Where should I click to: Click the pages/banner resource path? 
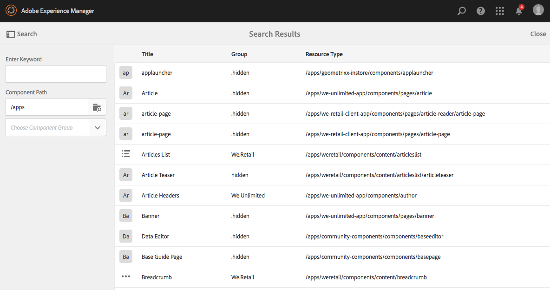pos(370,216)
